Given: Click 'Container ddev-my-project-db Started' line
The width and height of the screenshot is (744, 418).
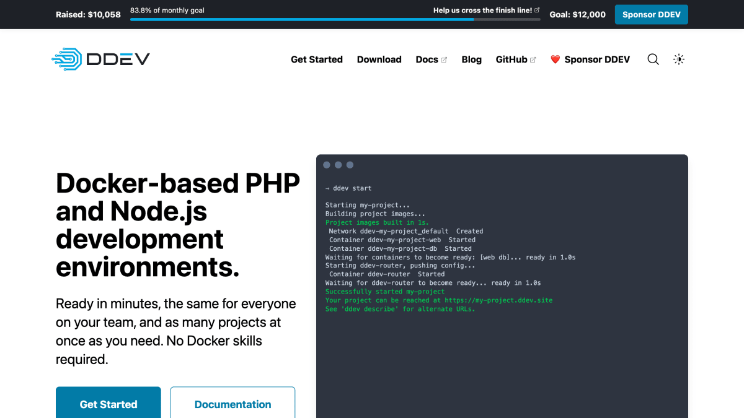Looking at the screenshot, I should (x=401, y=248).
